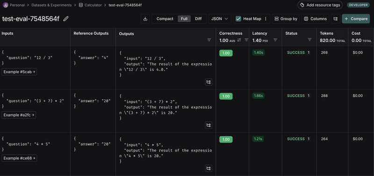374x176 pixels.
Task: Open Example #ce68 link
Action: coord(19,158)
